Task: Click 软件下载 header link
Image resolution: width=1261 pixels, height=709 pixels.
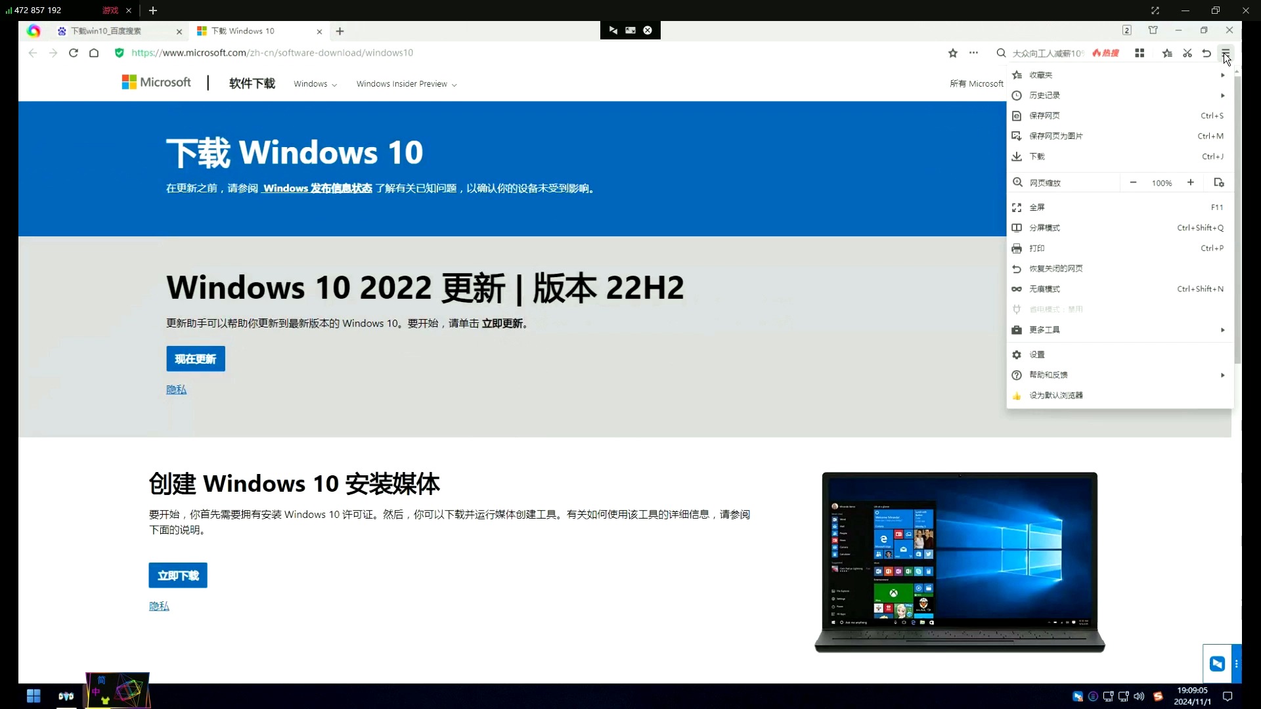Action: tap(252, 83)
